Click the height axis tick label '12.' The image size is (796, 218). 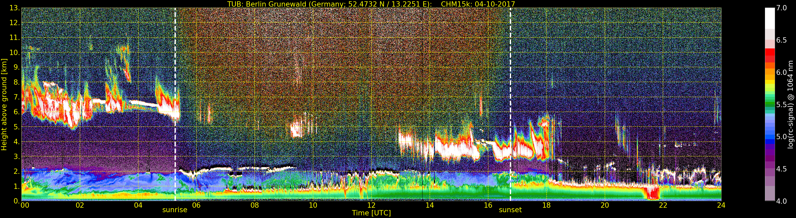tap(15, 23)
